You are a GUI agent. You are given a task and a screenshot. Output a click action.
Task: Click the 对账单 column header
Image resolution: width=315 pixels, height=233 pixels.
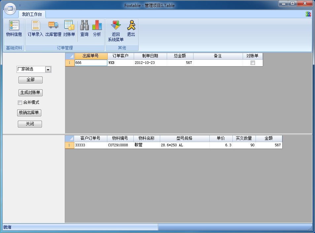pos(253,56)
